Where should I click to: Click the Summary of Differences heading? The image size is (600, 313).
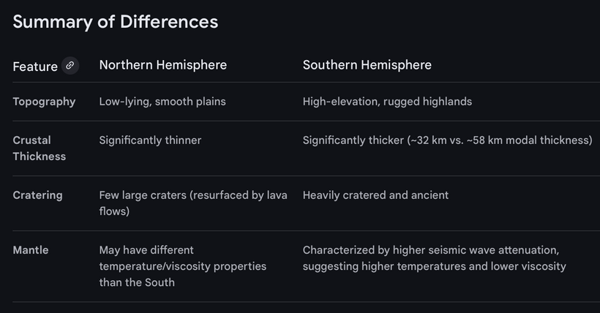(x=115, y=22)
